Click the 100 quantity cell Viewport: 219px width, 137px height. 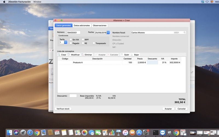point(128,62)
